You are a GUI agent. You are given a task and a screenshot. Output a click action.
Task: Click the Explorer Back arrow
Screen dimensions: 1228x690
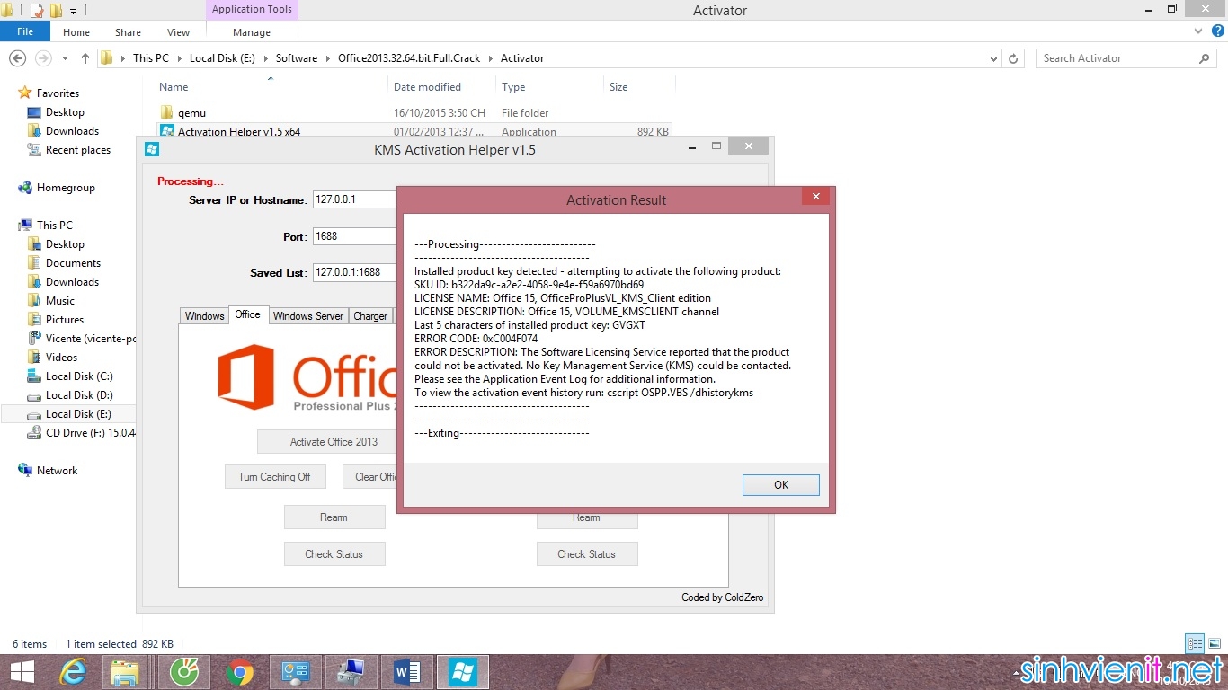pos(16,58)
